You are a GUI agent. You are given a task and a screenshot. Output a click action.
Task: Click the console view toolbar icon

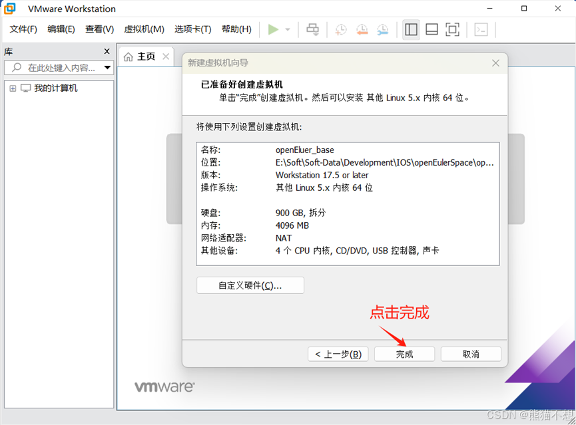(481, 29)
